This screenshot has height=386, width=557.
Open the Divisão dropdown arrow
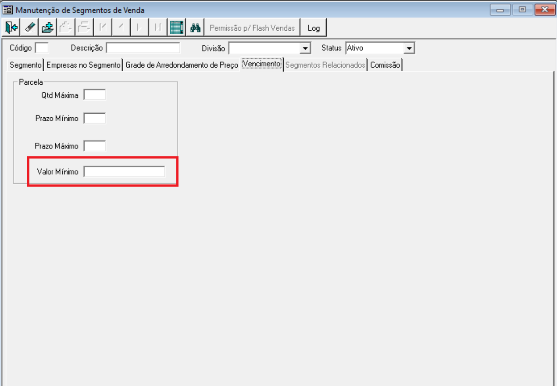[306, 48]
